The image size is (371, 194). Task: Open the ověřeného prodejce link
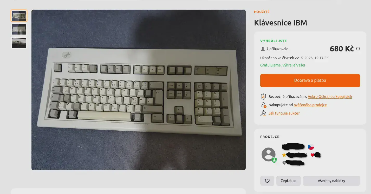coord(310,105)
